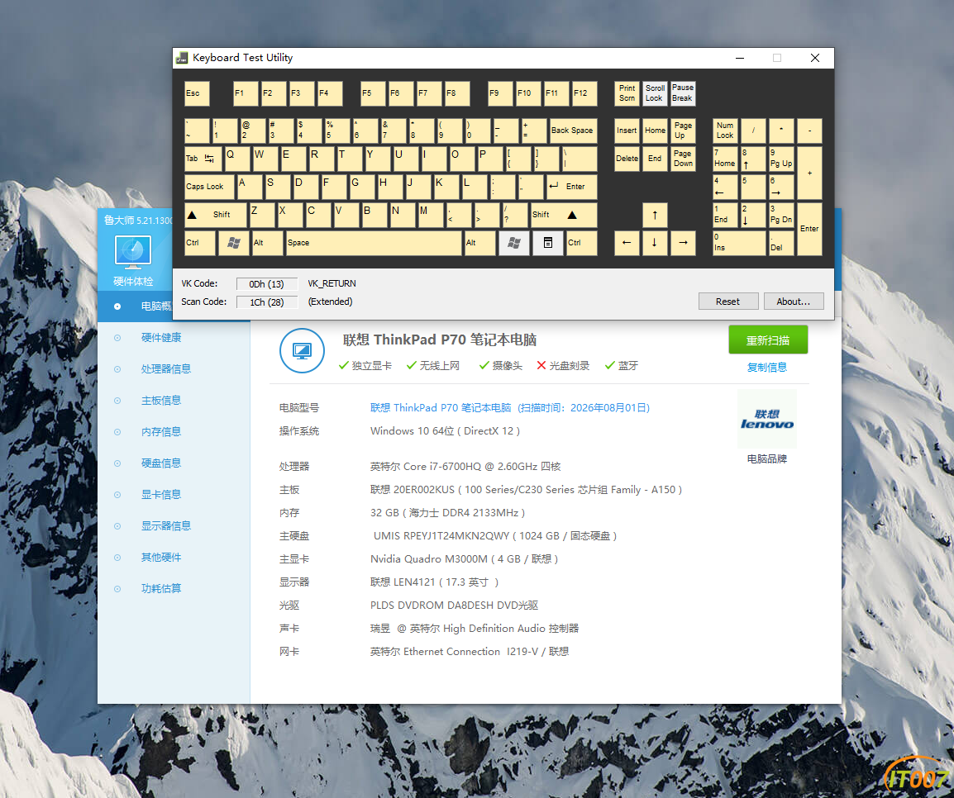Click the 无线上网 checkmark icon

pyautogui.click(x=412, y=365)
